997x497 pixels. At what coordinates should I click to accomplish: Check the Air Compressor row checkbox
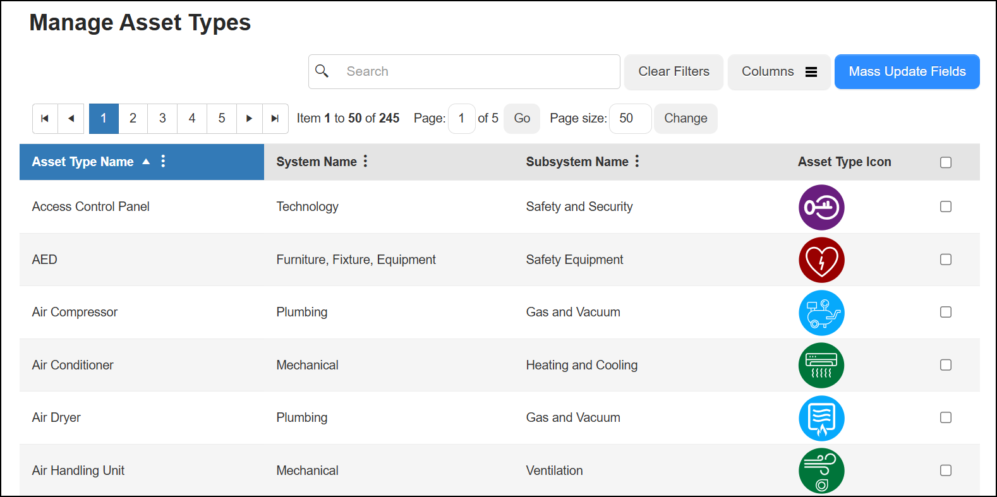click(x=946, y=312)
